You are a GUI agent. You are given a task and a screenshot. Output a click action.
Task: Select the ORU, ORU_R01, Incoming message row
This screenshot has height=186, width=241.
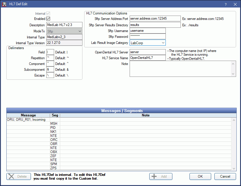(x=28, y=120)
